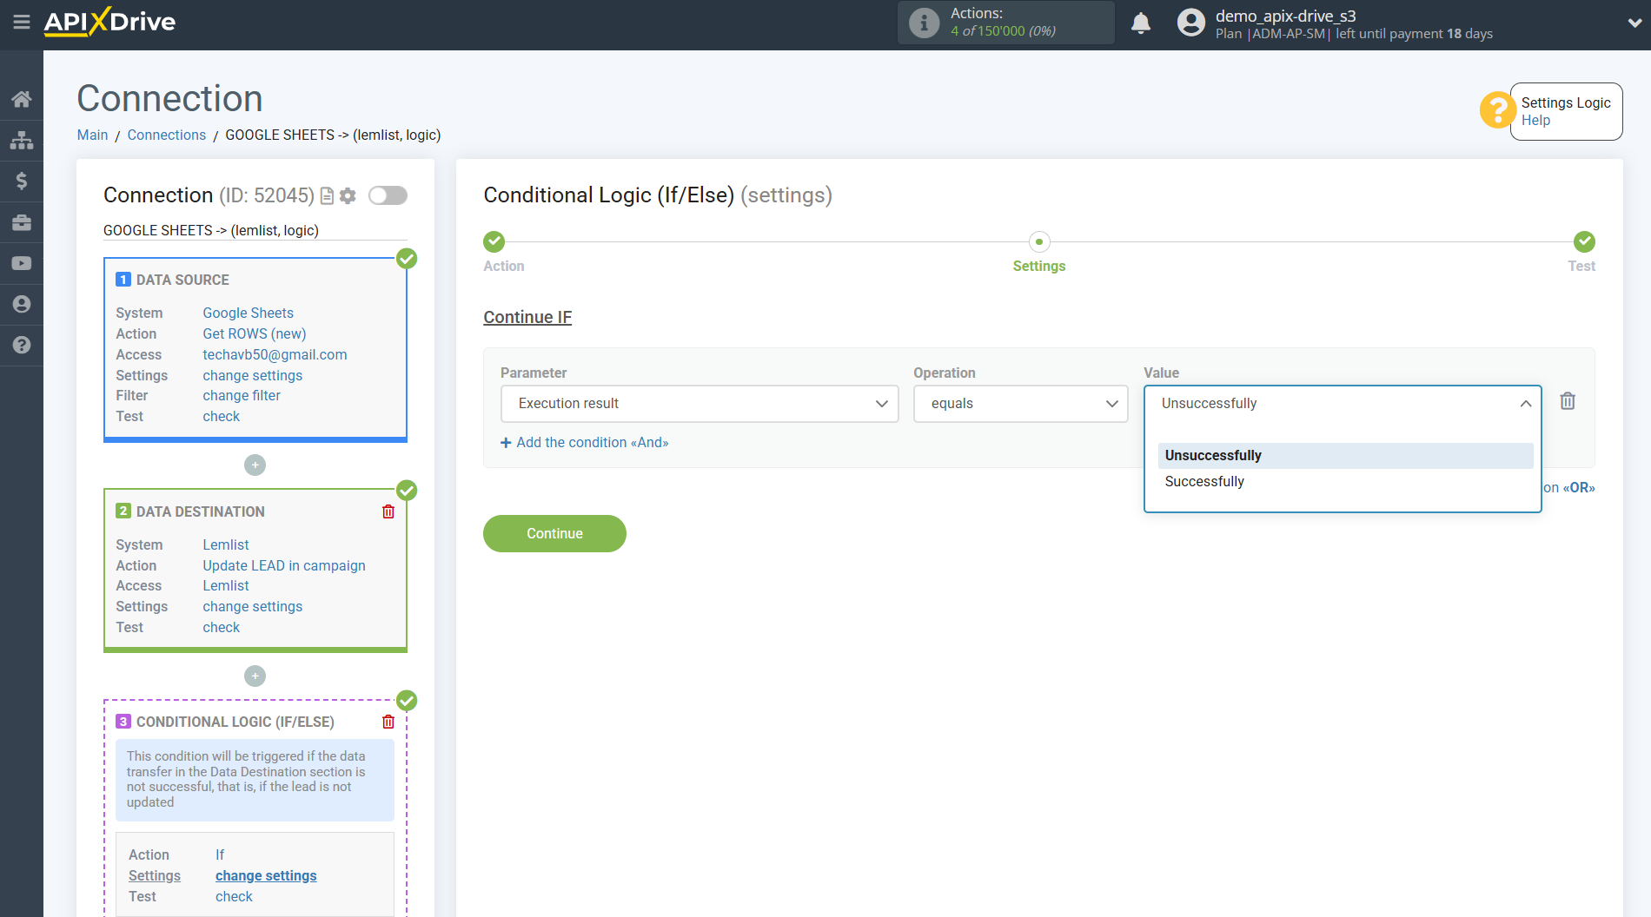Add a block after Data Source
1651x917 pixels.
click(255, 465)
